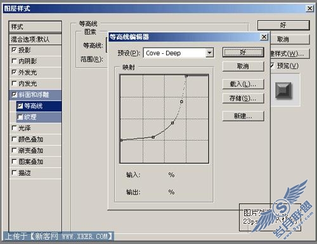Toggle the 预览(V) preview checkbox
Viewport: 317px width, 244px height.
pos(272,66)
